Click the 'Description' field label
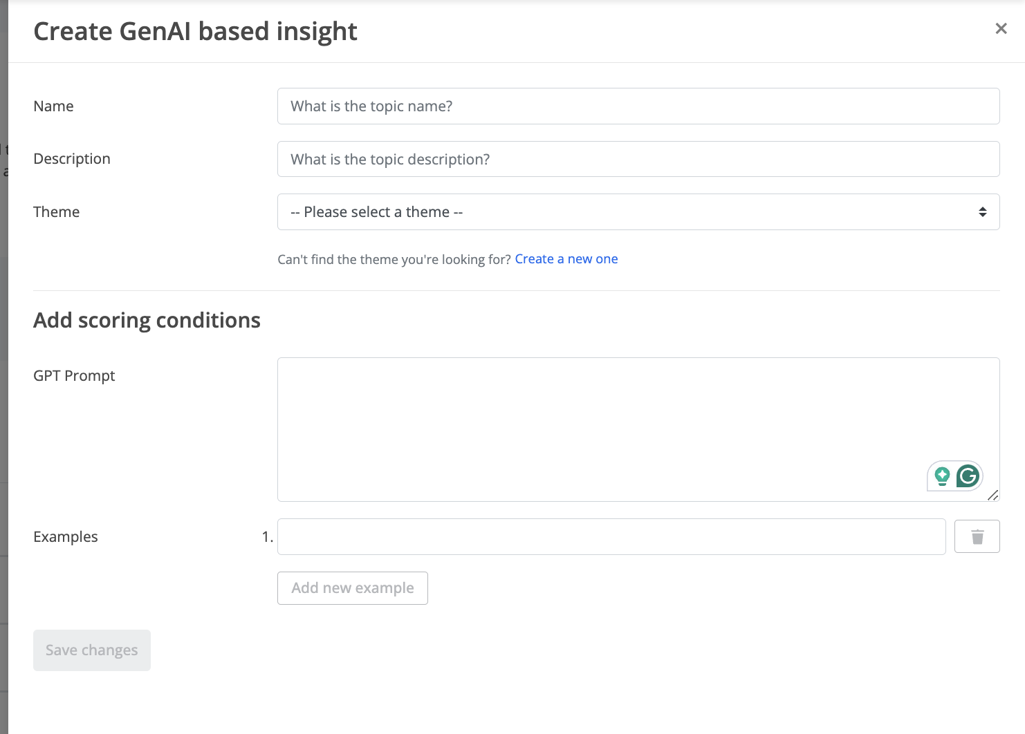The height and width of the screenshot is (734, 1025). pos(72,159)
